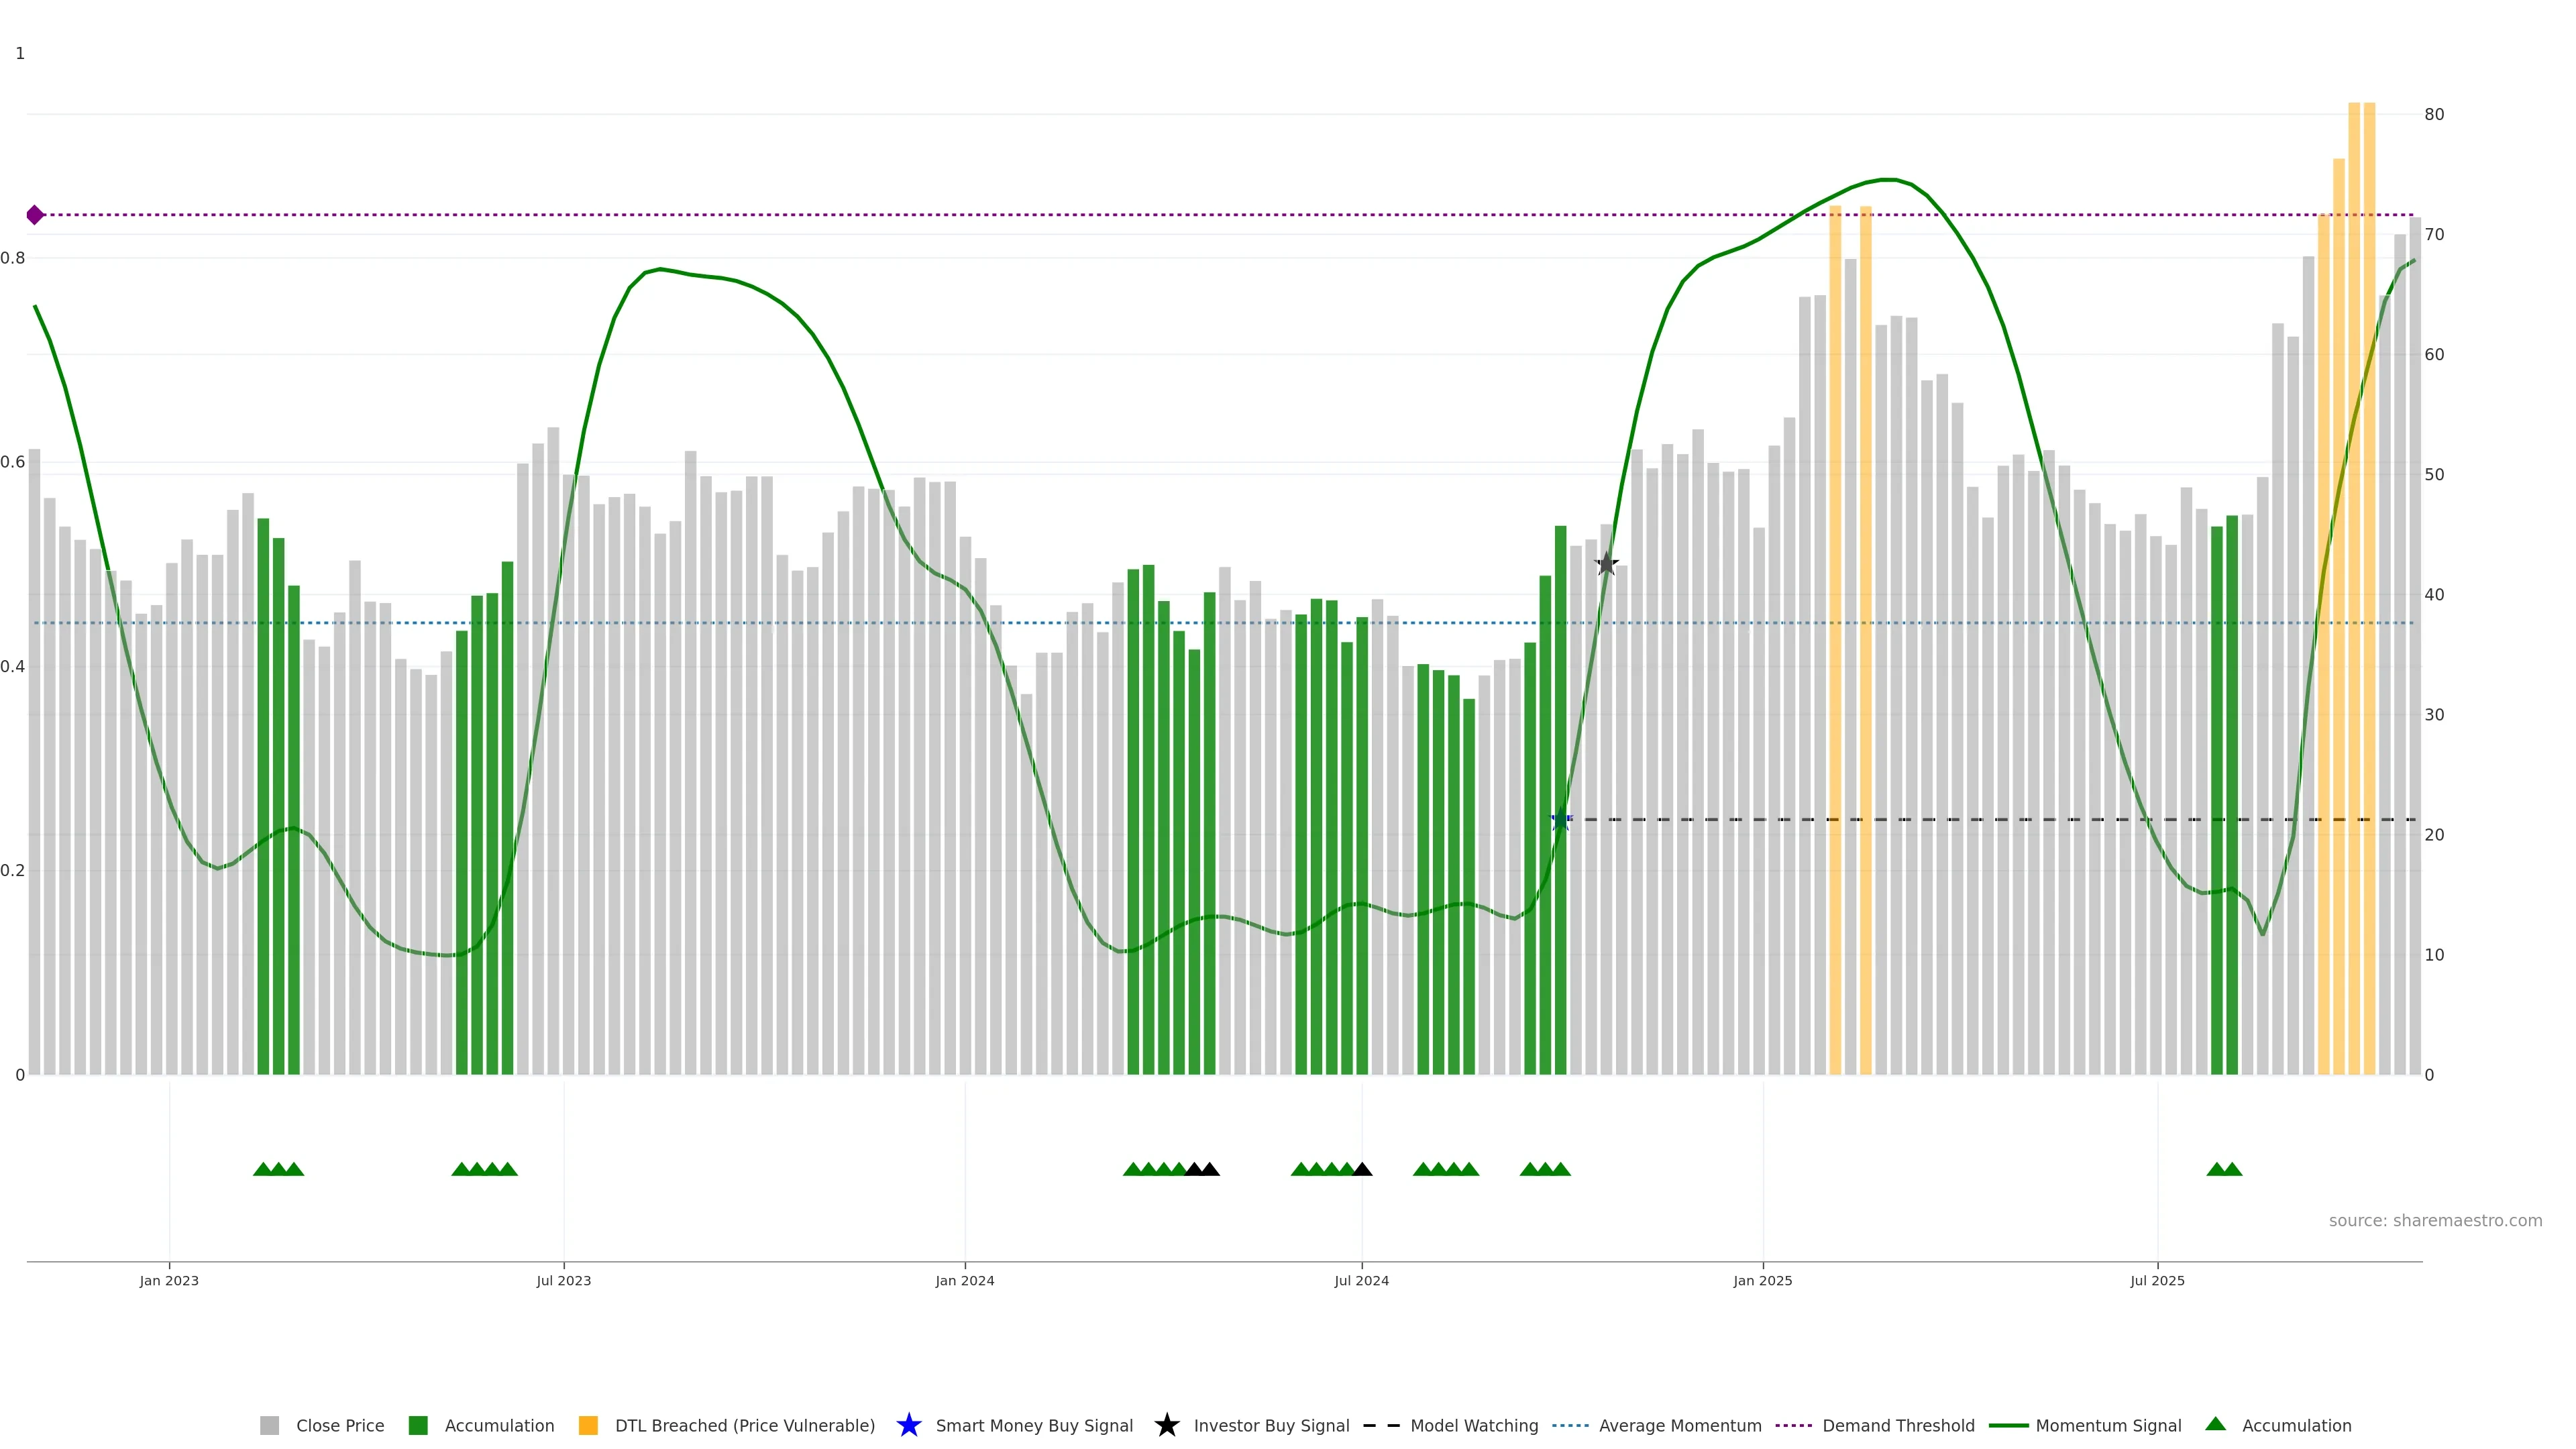Click the gray Close Price legend square
The image size is (2576, 1449).
269,1425
